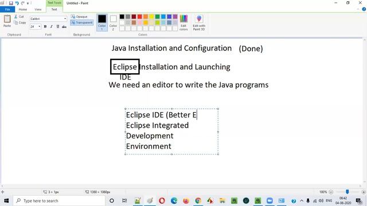The width and height of the screenshot is (367, 206).
Task: Click the volume speaker tray icon
Action: point(321,201)
